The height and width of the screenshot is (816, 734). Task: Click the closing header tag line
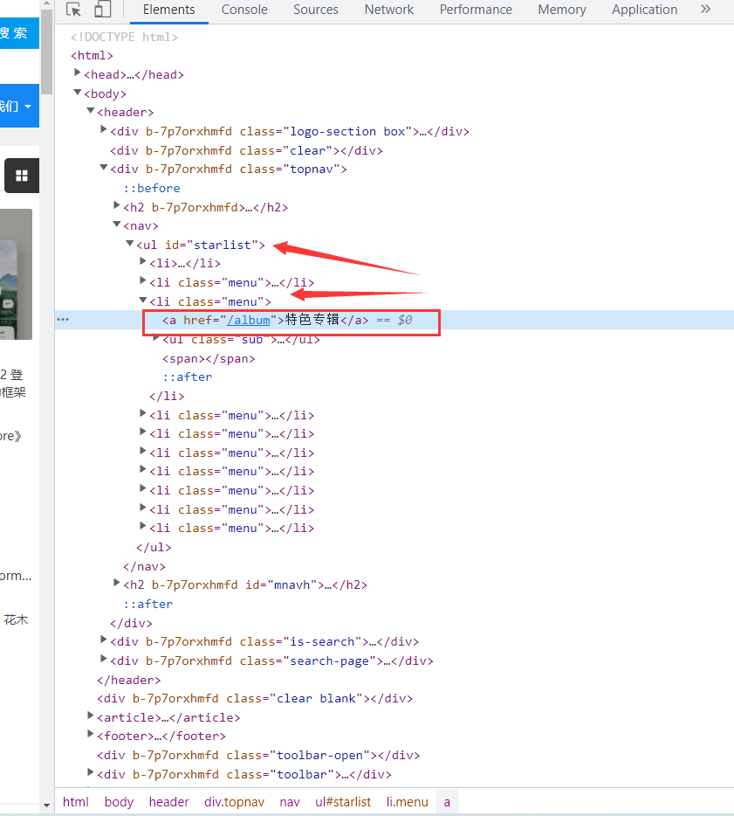click(129, 680)
